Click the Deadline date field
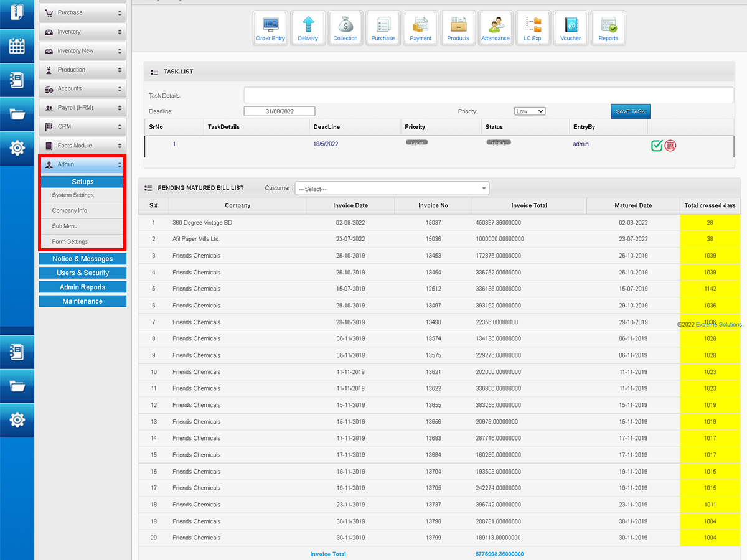747x560 pixels. (x=280, y=111)
